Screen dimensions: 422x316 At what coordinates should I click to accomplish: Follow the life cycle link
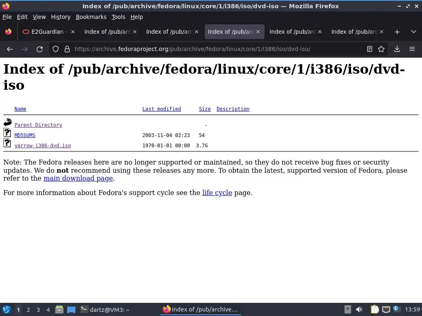point(217,193)
